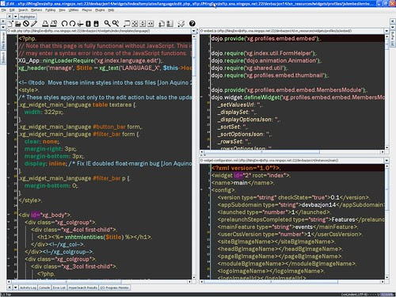
Task: Click the Split Vertically icon
Action: tap(150, 24)
